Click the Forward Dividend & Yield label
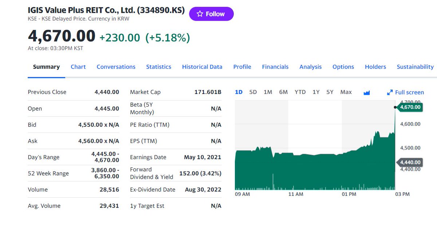The height and width of the screenshot is (229, 437). (151, 173)
